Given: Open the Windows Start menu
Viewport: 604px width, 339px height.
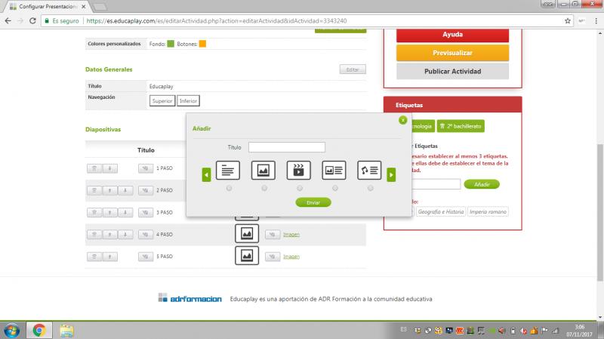Looking at the screenshot, I should [x=12, y=331].
